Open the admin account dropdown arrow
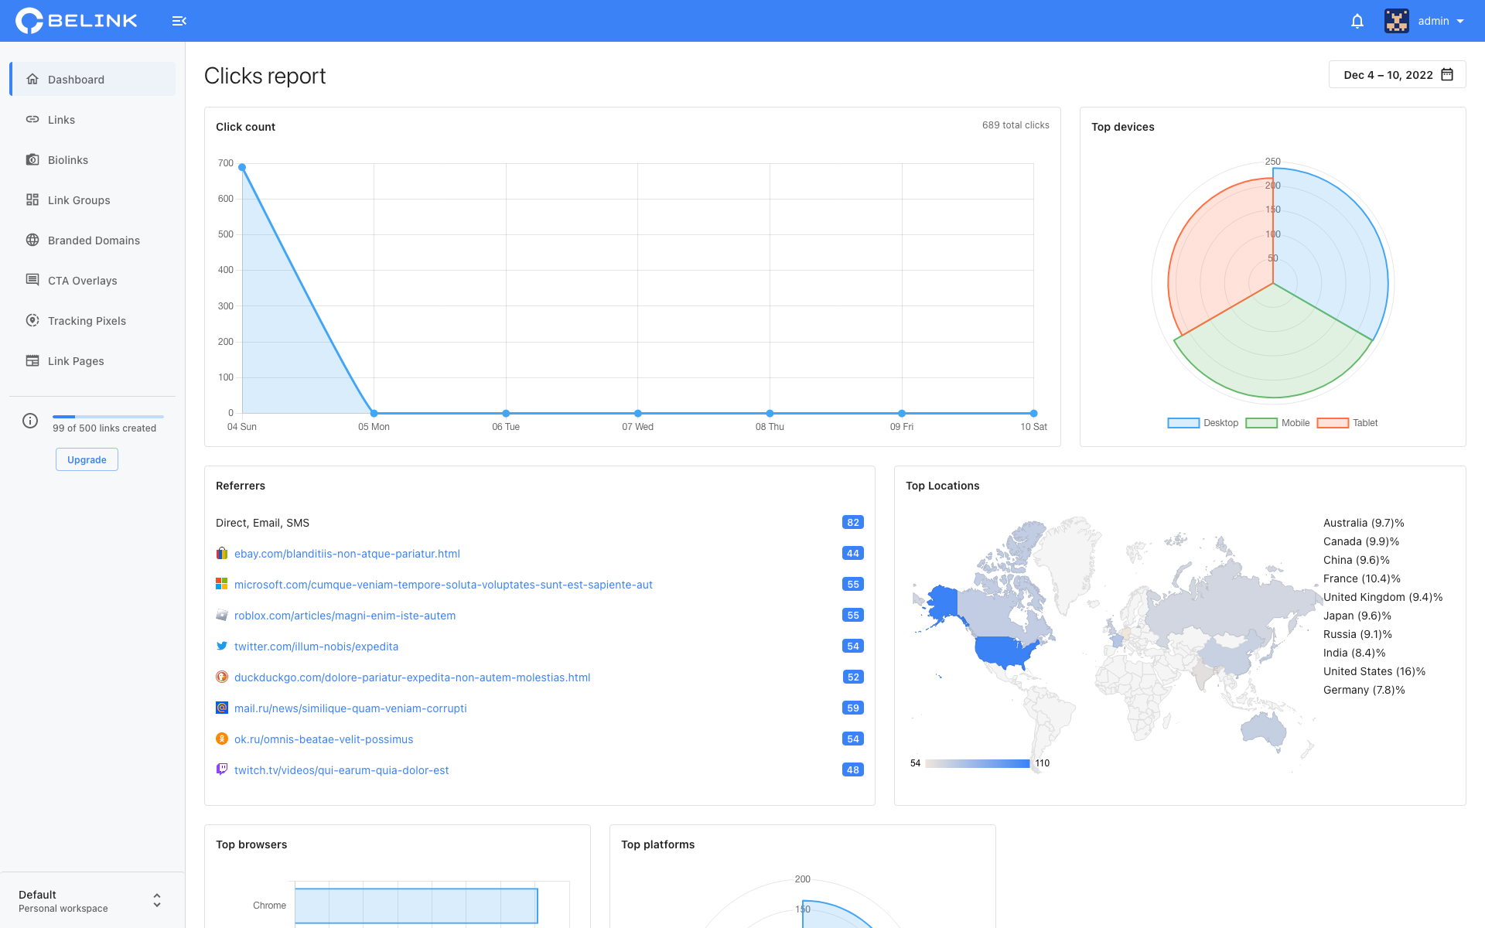The image size is (1485, 928). tap(1460, 22)
